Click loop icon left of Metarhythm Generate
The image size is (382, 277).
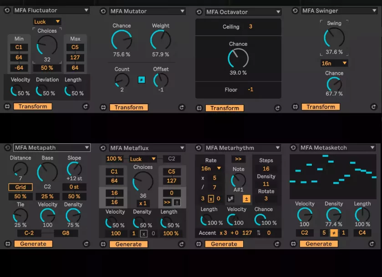199,244
